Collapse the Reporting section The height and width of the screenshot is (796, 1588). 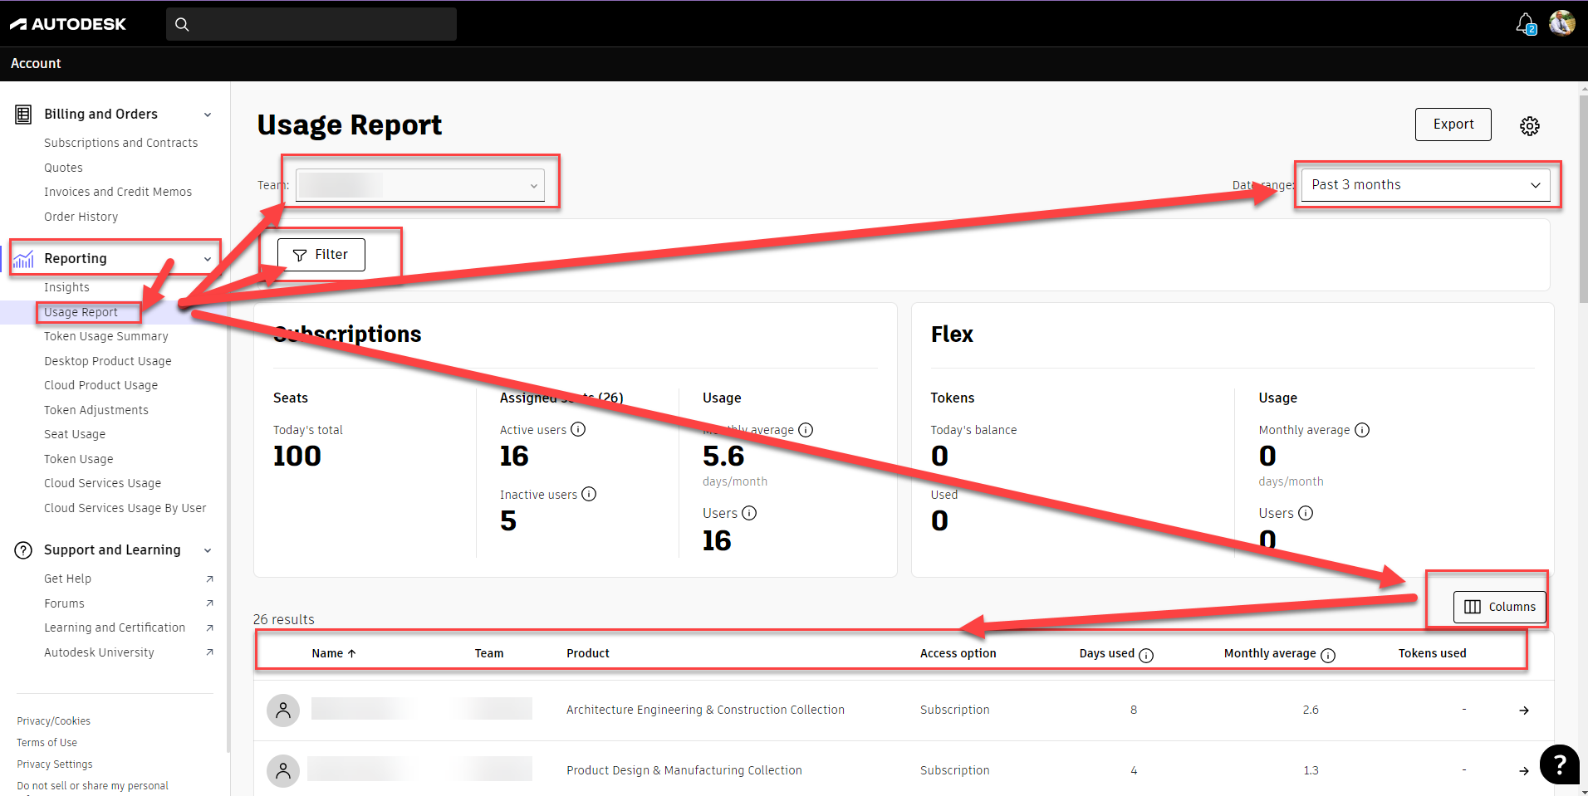(208, 259)
